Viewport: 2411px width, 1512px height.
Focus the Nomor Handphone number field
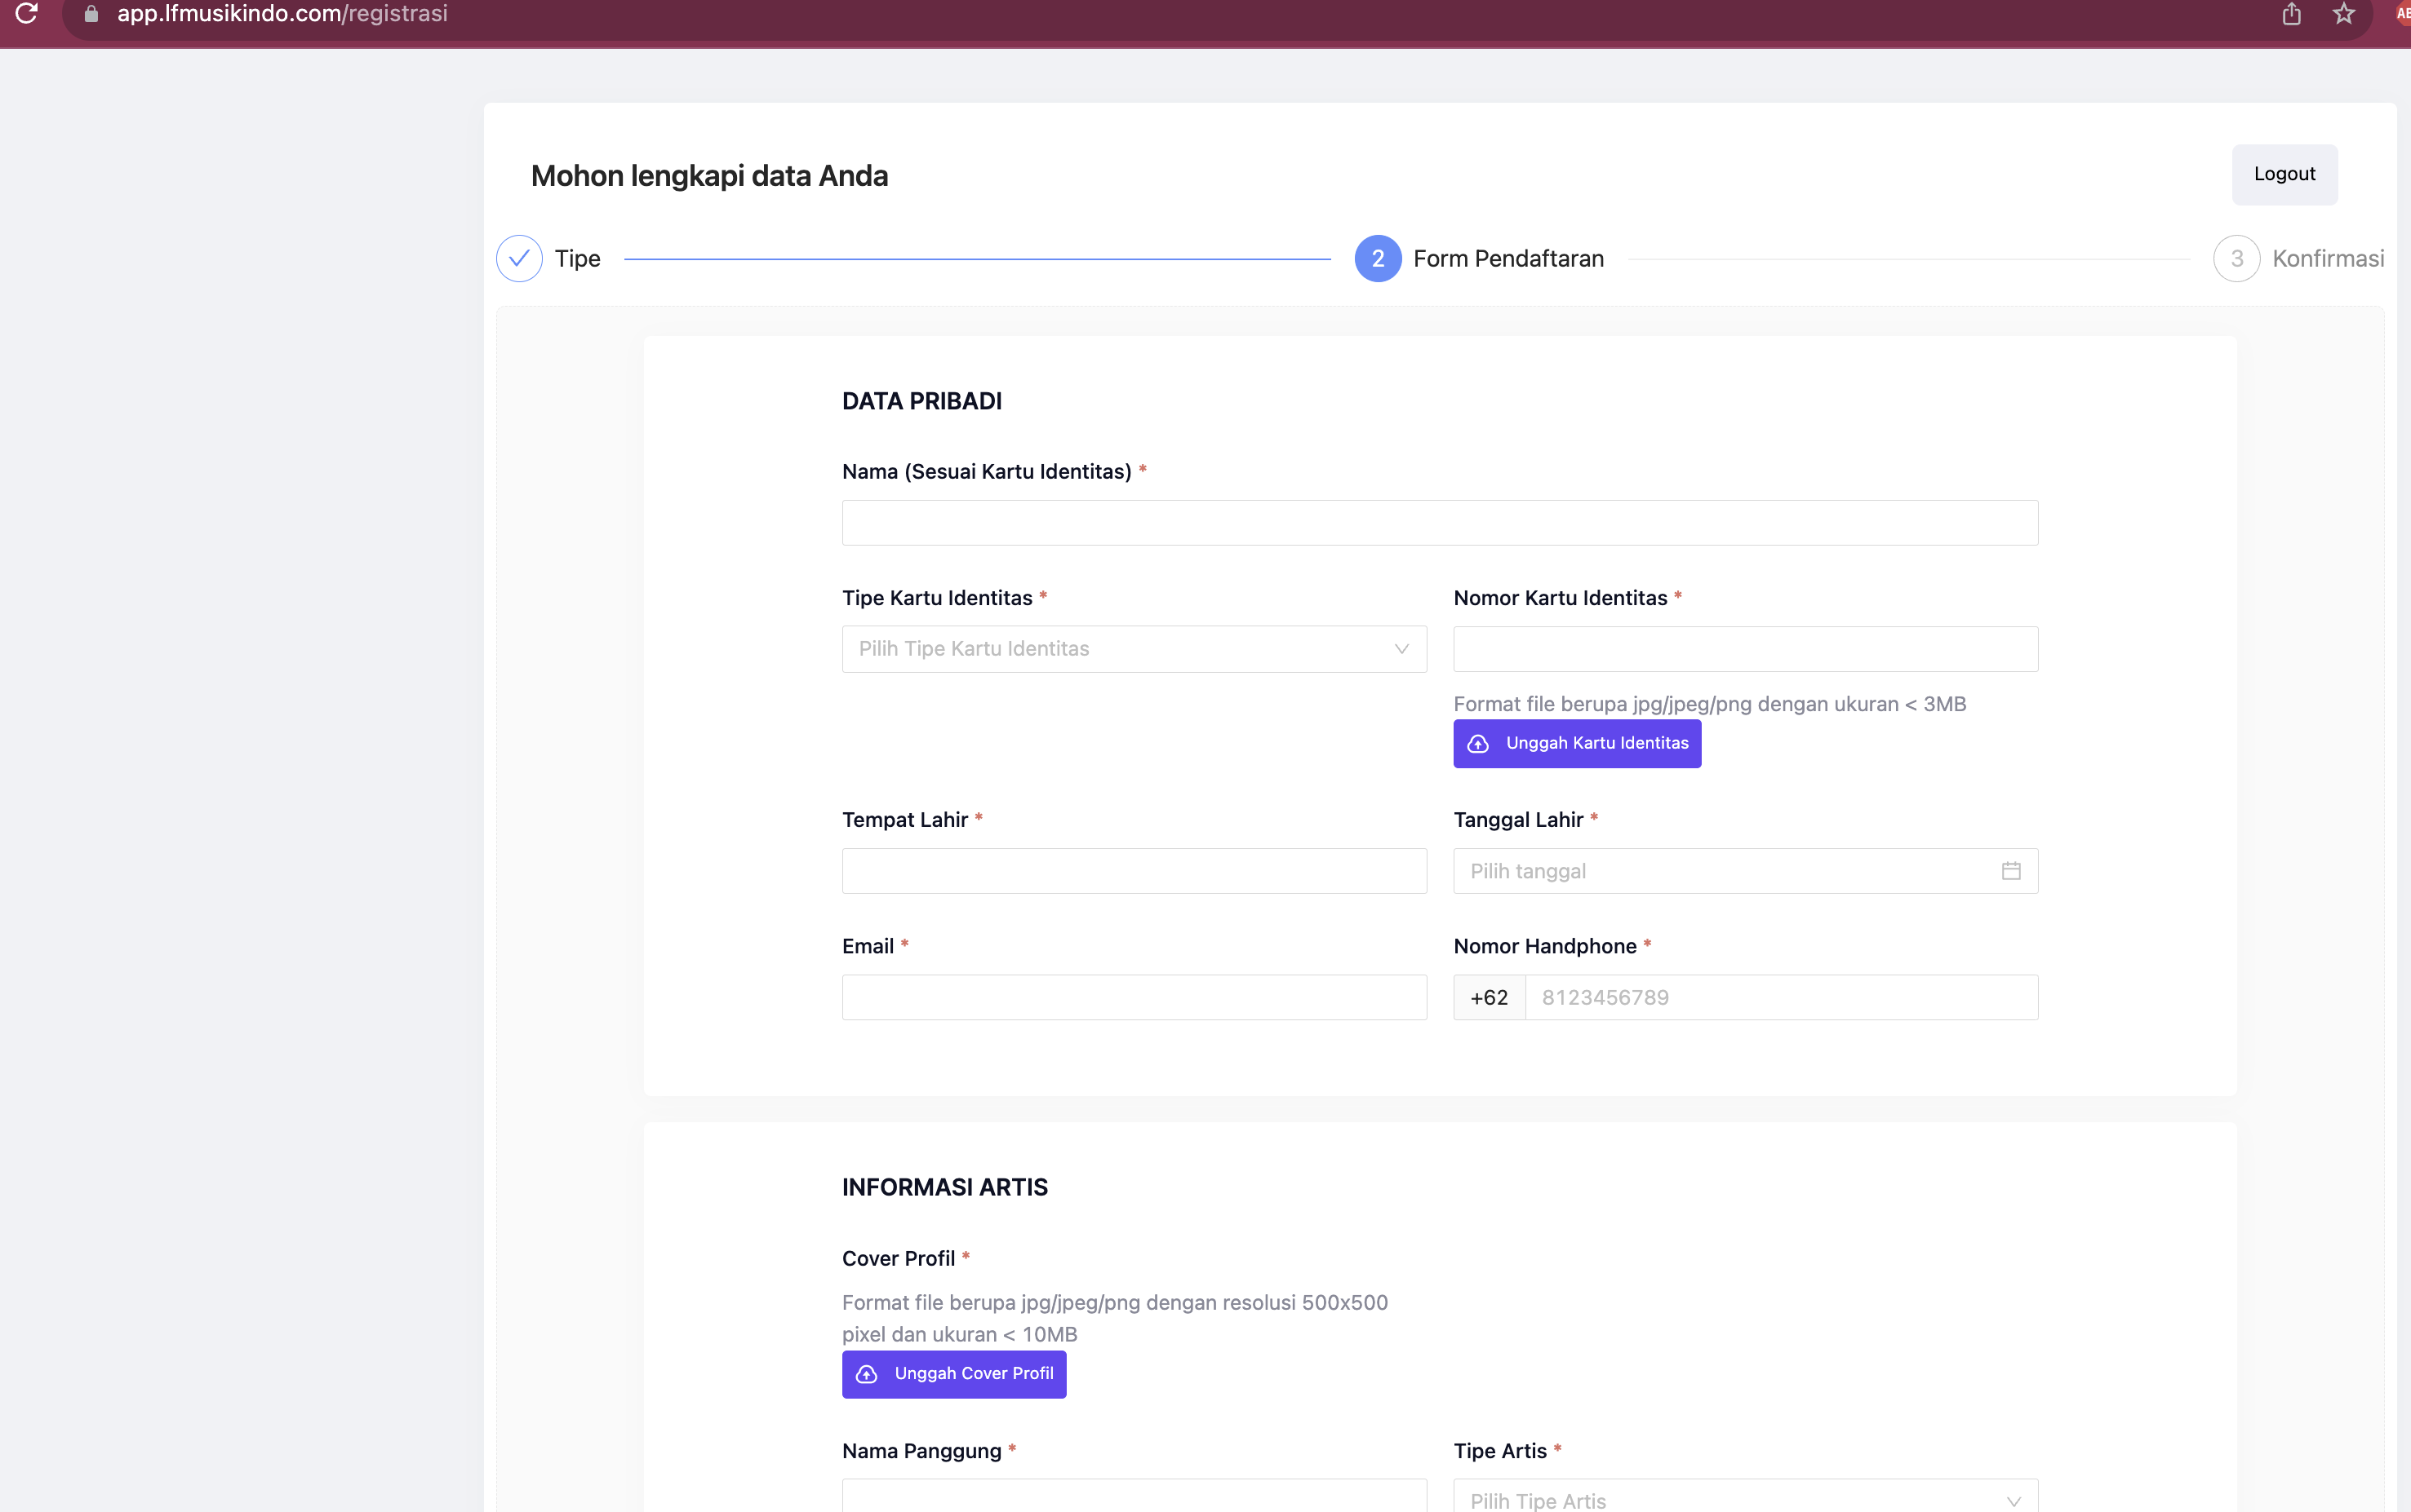[1779, 997]
